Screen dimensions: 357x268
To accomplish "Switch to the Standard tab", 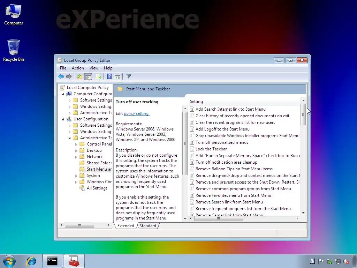I will tap(148, 226).
